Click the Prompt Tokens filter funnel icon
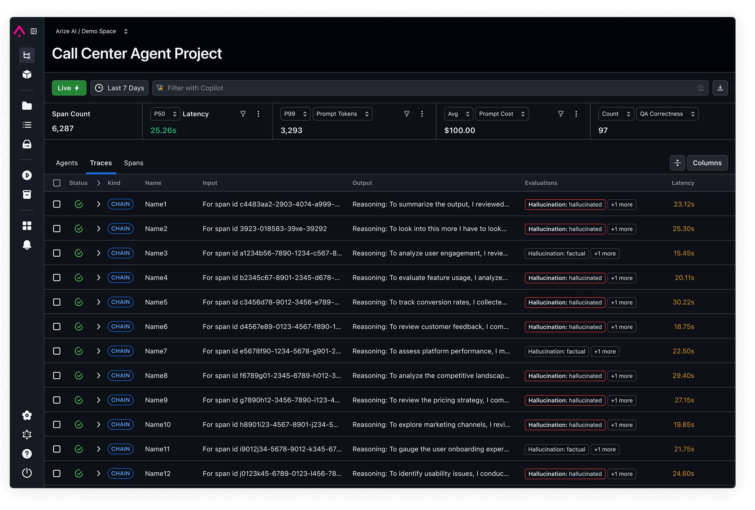 click(x=407, y=114)
